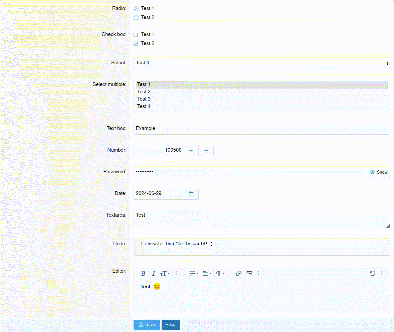Click the undo icon in the editor
The image size is (394, 332).
[373, 273]
